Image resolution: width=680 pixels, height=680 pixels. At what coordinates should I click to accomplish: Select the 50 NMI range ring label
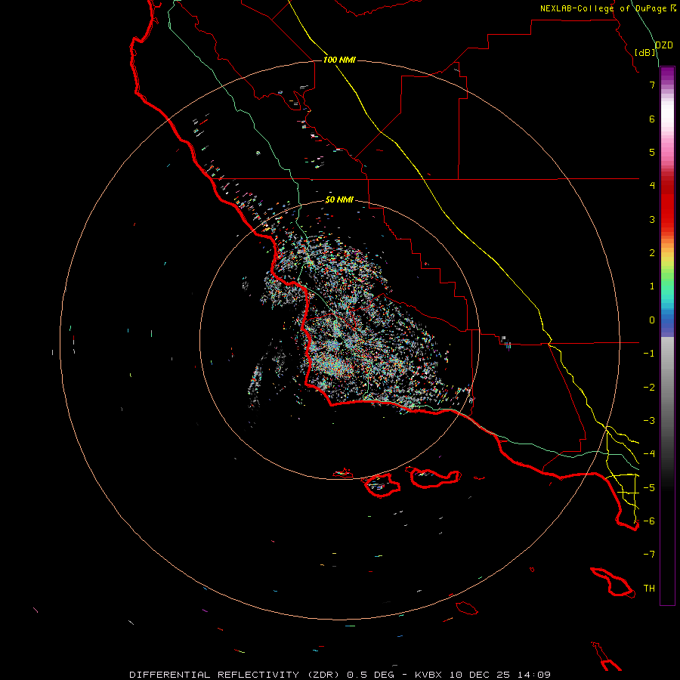point(339,199)
